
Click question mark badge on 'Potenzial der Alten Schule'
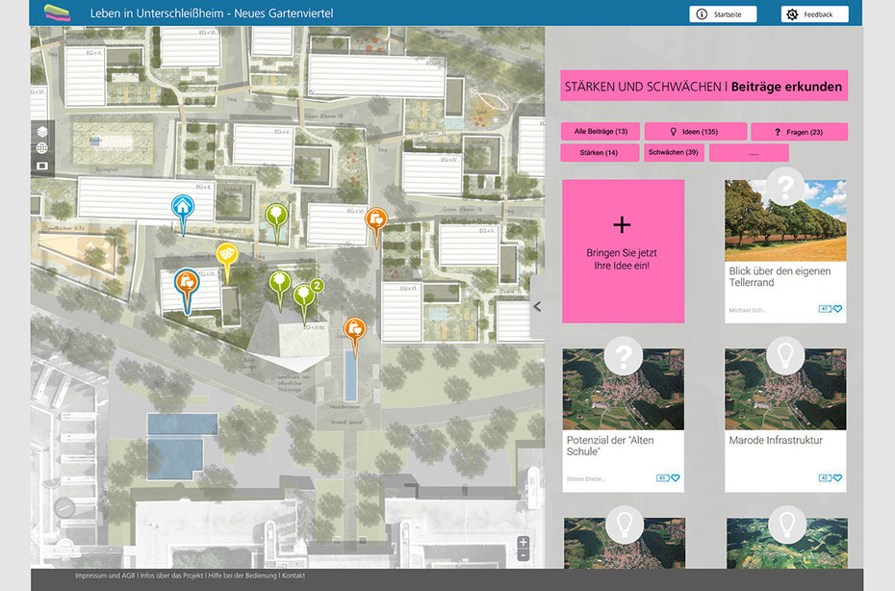(x=624, y=356)
